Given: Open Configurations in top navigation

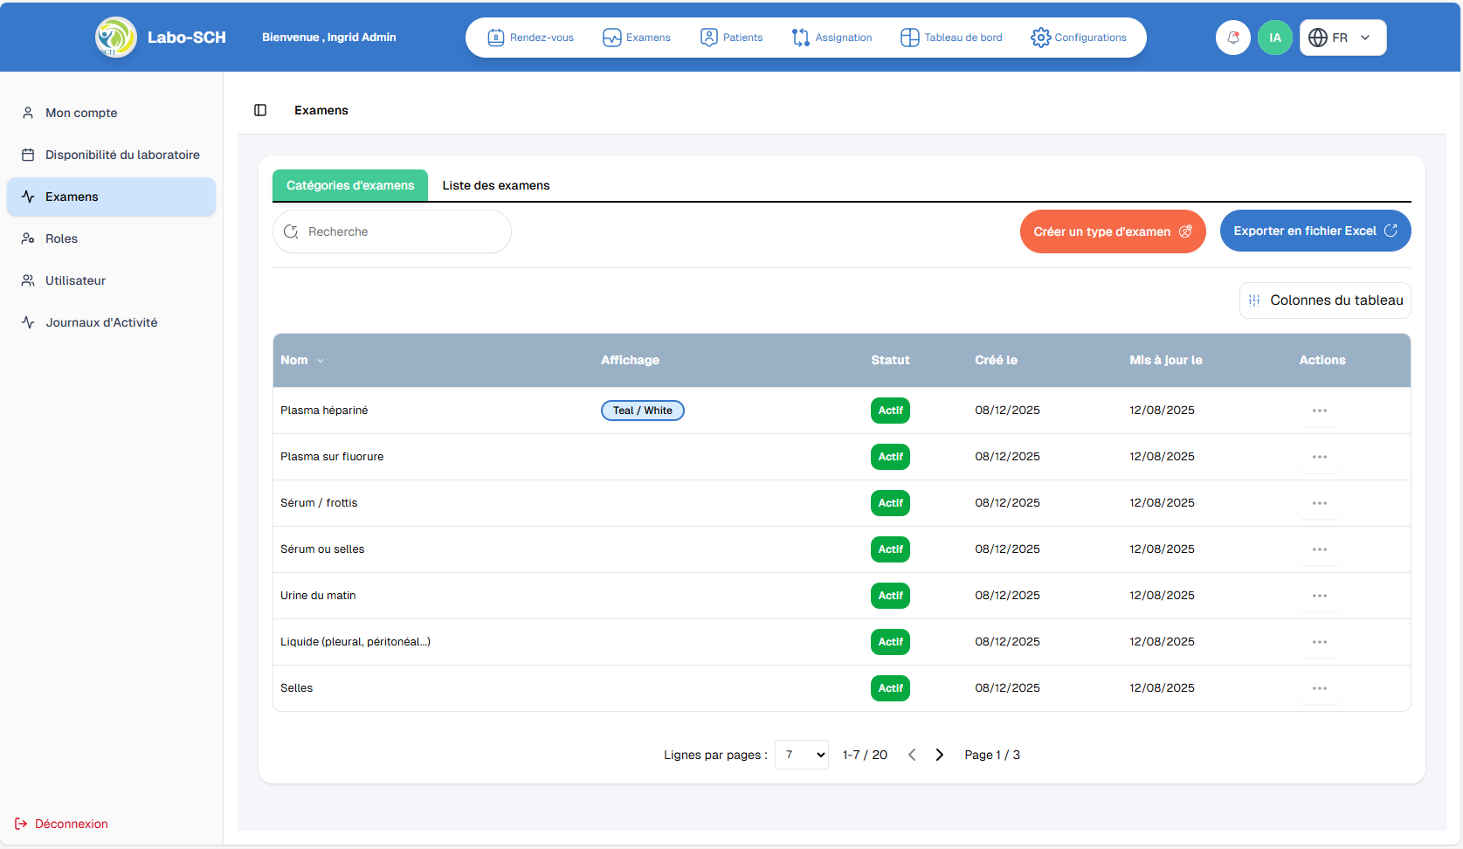Looking at the screenshot, I should (x=1079, y=38).
